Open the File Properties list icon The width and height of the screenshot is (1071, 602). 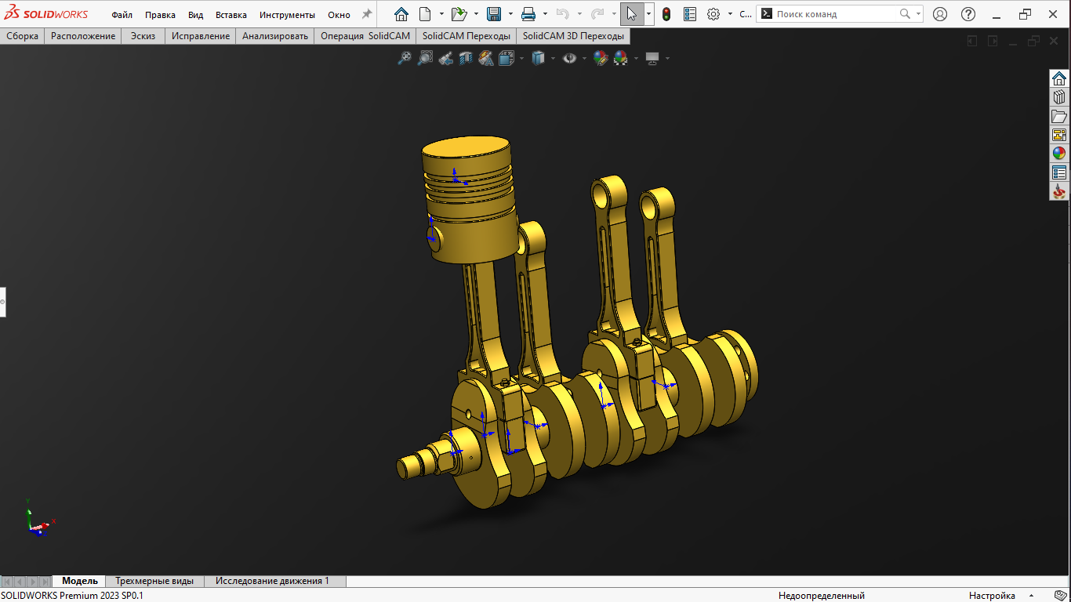(x=690, y=14)
